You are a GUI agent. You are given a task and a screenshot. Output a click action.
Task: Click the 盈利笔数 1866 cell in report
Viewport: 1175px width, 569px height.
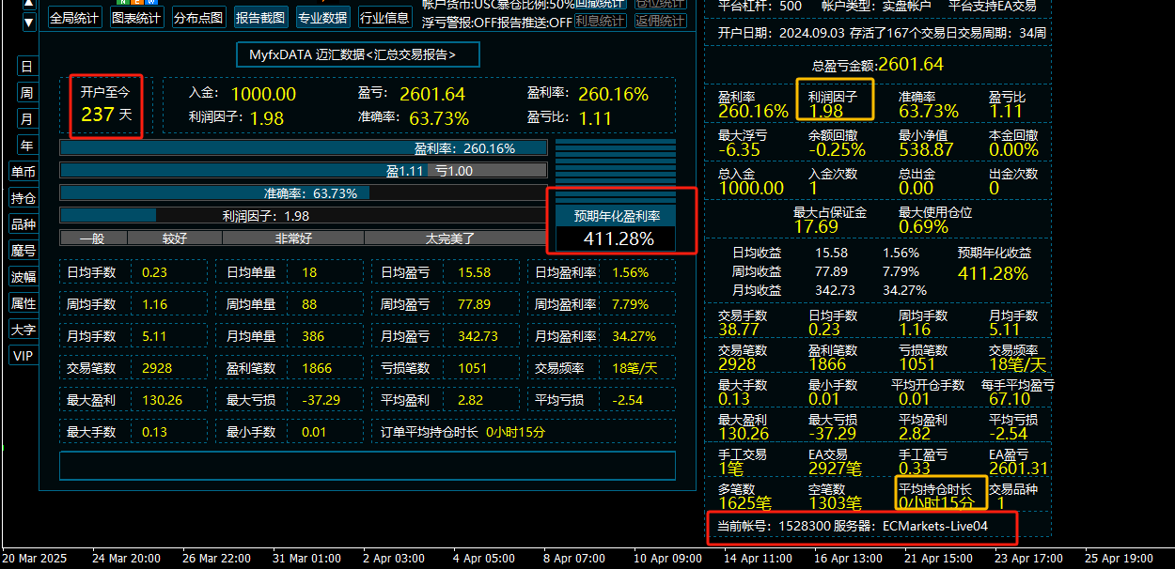pyautogui.click(x=290, y=368)
